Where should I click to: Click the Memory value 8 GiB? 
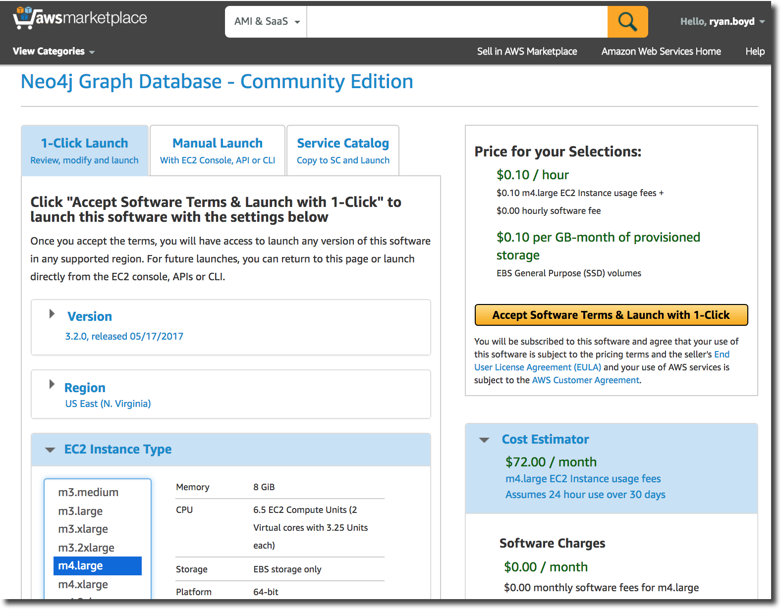coord(264,487)
